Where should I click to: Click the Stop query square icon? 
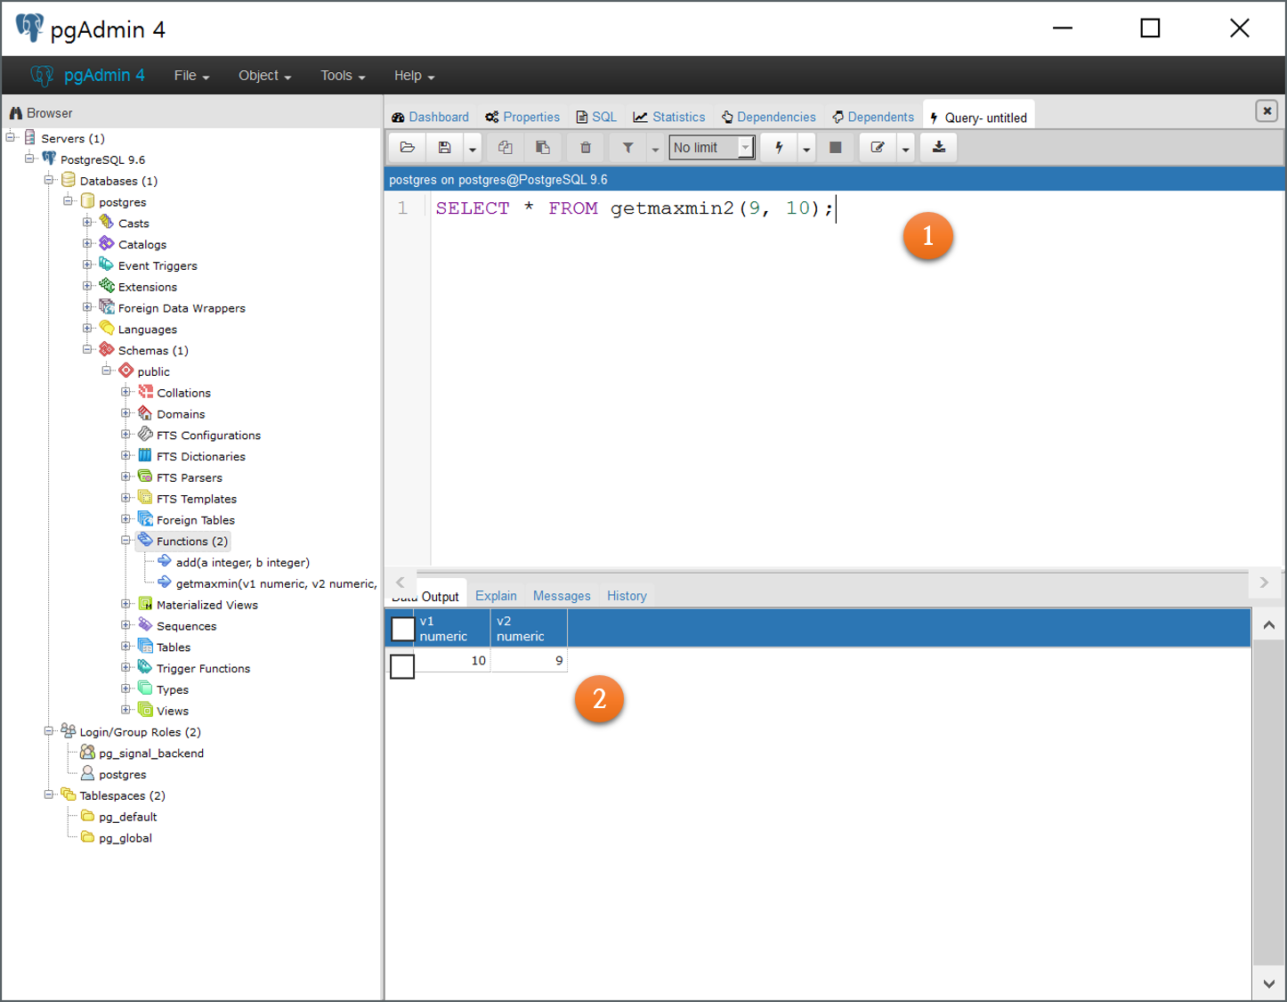(836, 148)
